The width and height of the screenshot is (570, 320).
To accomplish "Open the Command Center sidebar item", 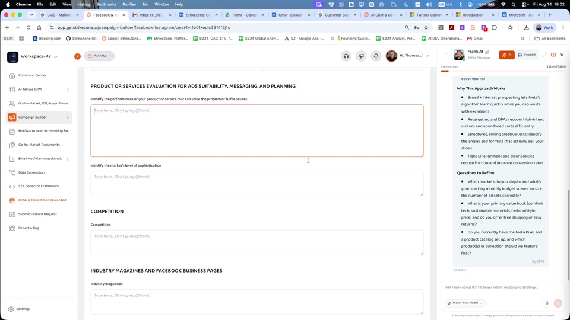I will (32, 75).
